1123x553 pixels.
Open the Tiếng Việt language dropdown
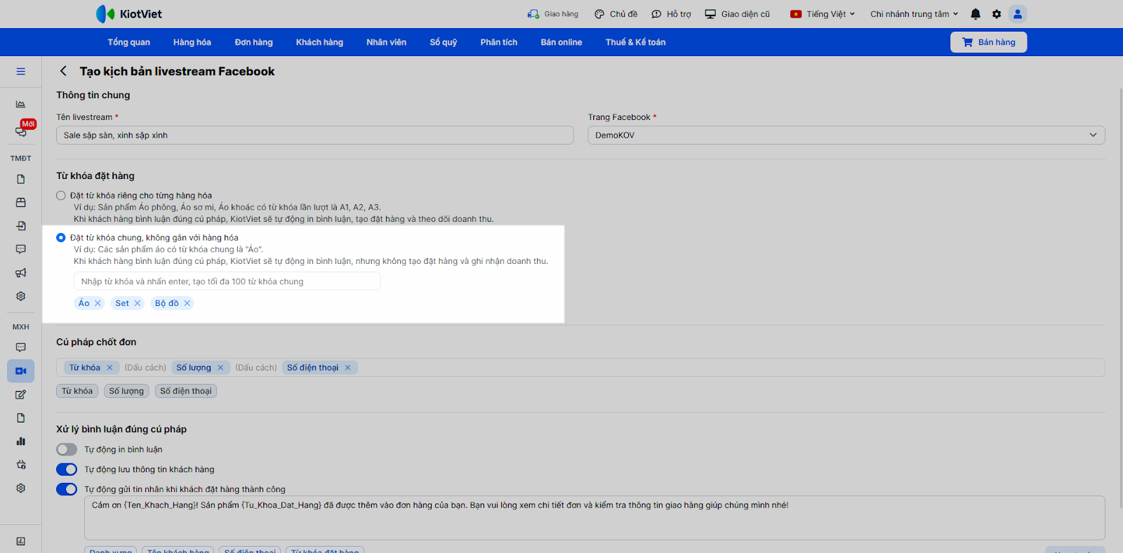pos(823,14)
